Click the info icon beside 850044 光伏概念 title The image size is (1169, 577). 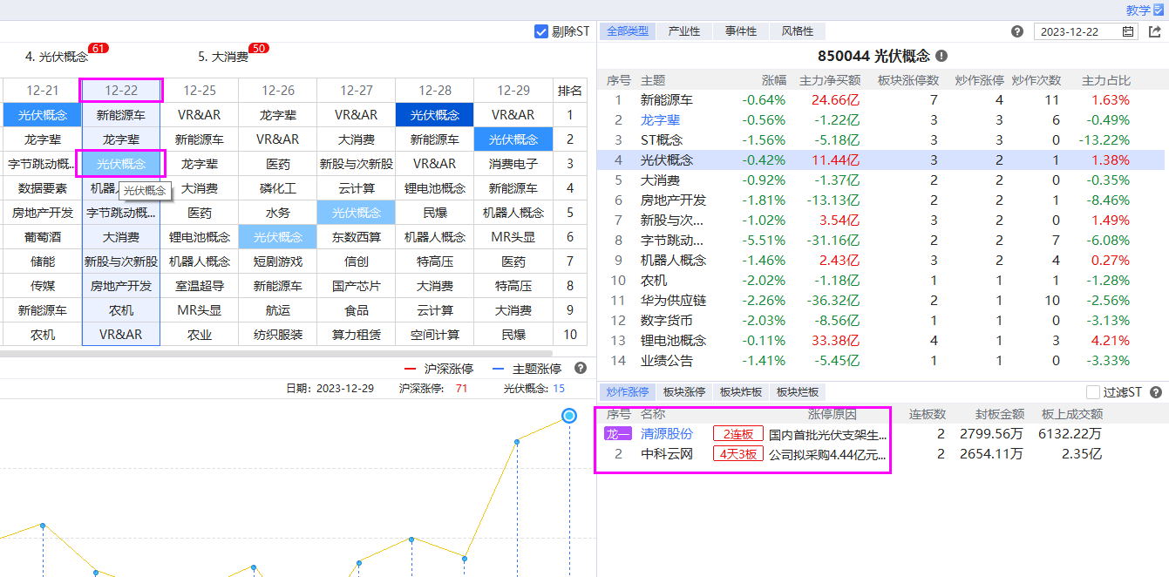[941, 56]
